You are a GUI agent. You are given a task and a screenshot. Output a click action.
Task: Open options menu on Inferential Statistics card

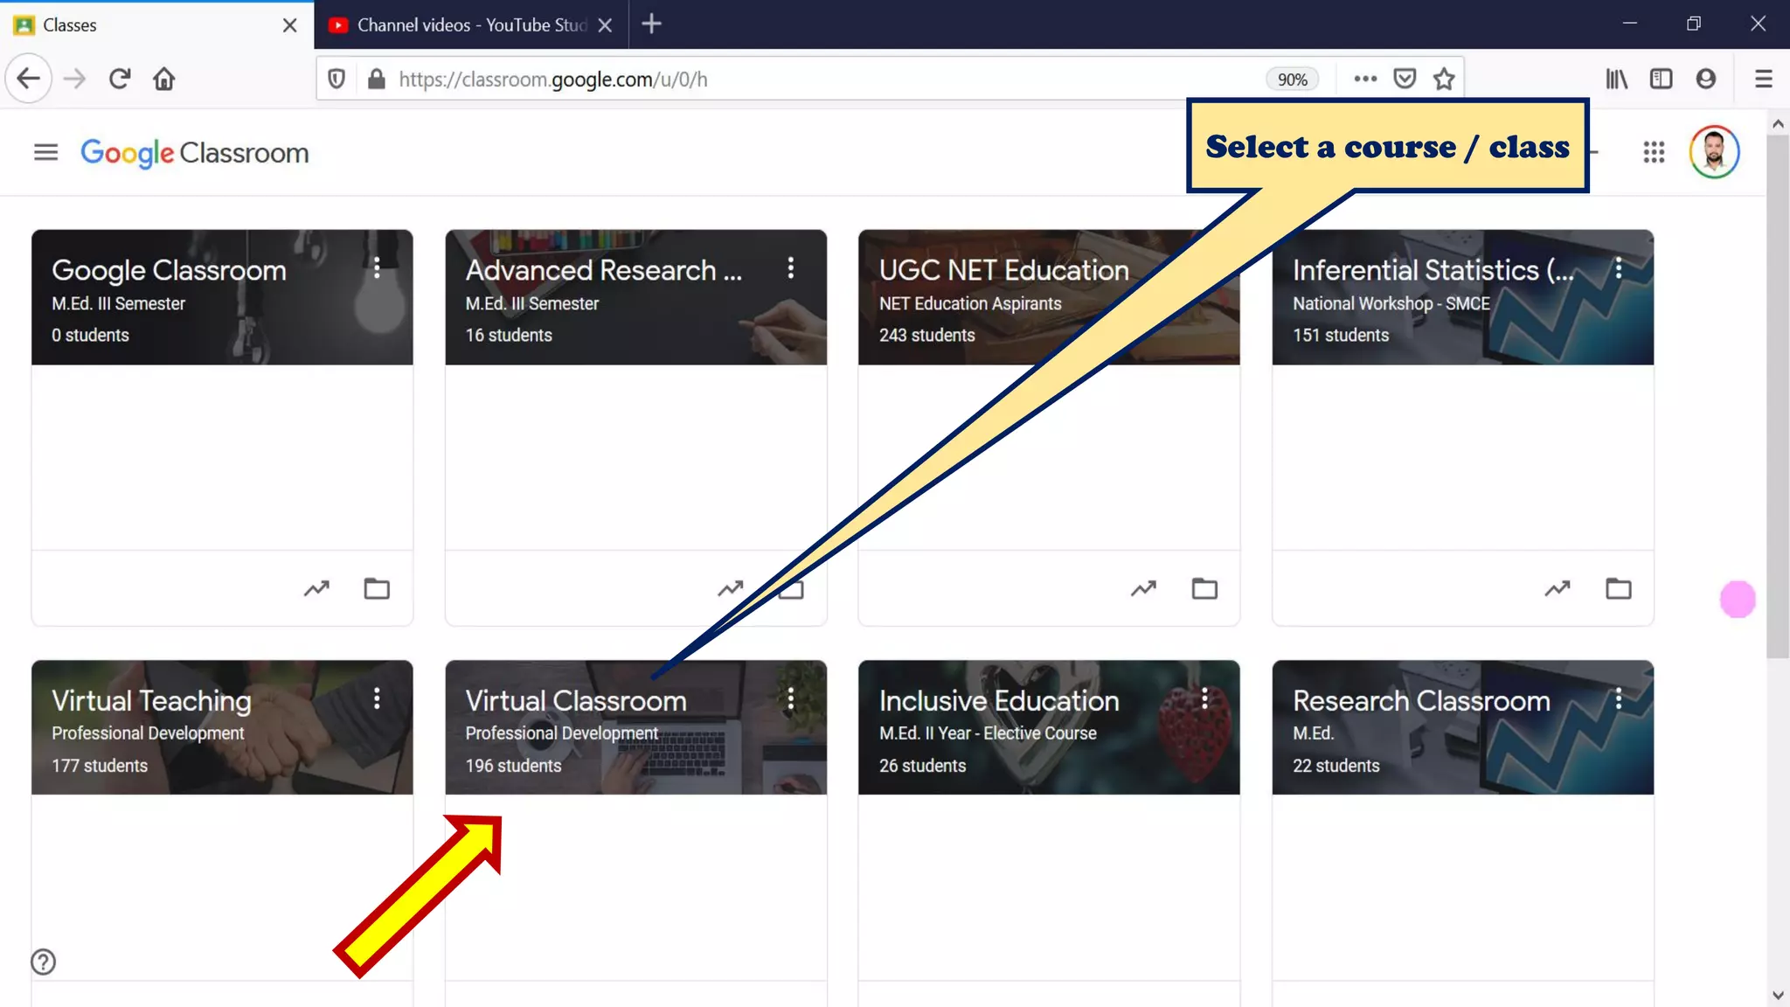click(1619, 267)
